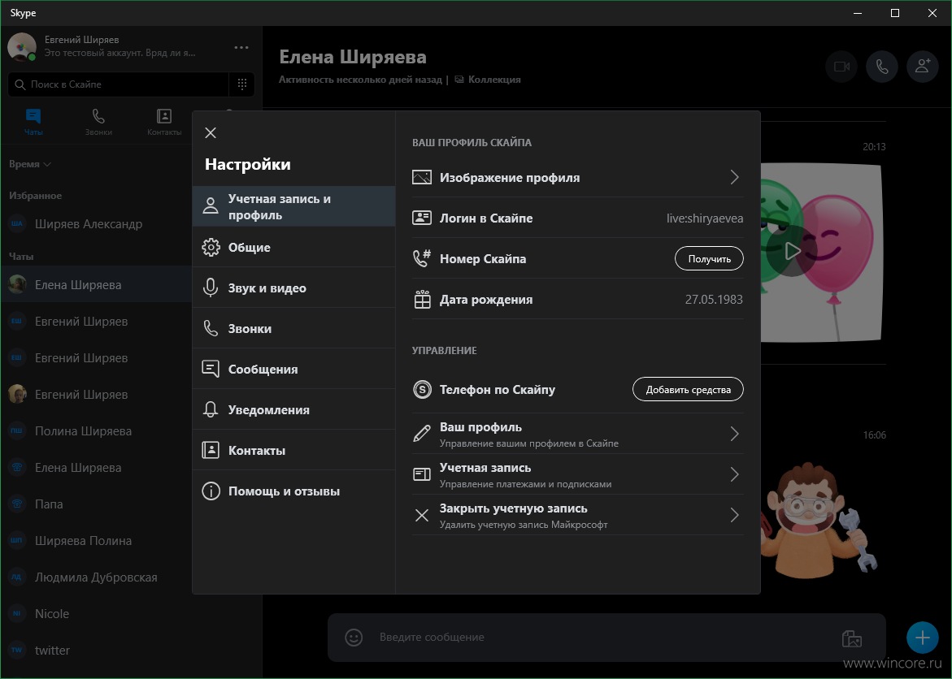The width and height of the screenshot is (952, 679).
Task: Open the Папа chat
Action: click(x=96, y=504)
